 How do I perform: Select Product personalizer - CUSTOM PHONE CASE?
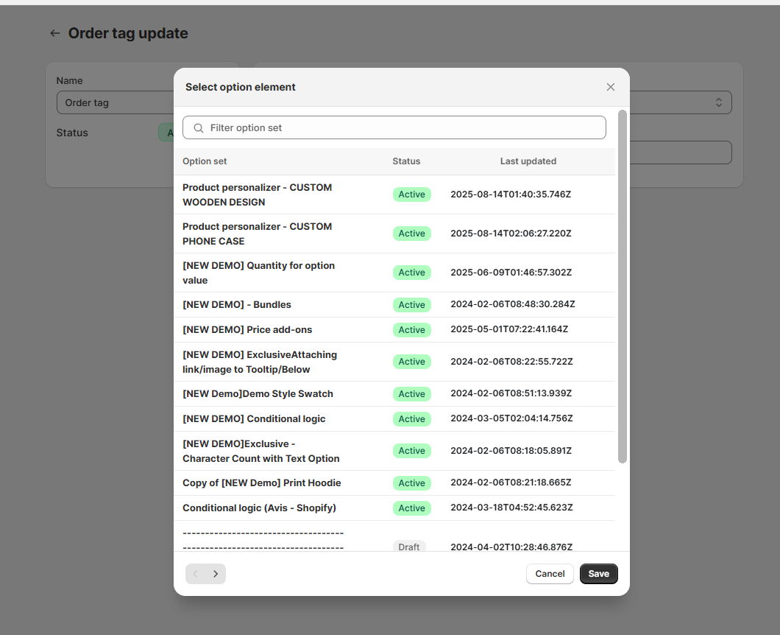[x=257, y=234]
